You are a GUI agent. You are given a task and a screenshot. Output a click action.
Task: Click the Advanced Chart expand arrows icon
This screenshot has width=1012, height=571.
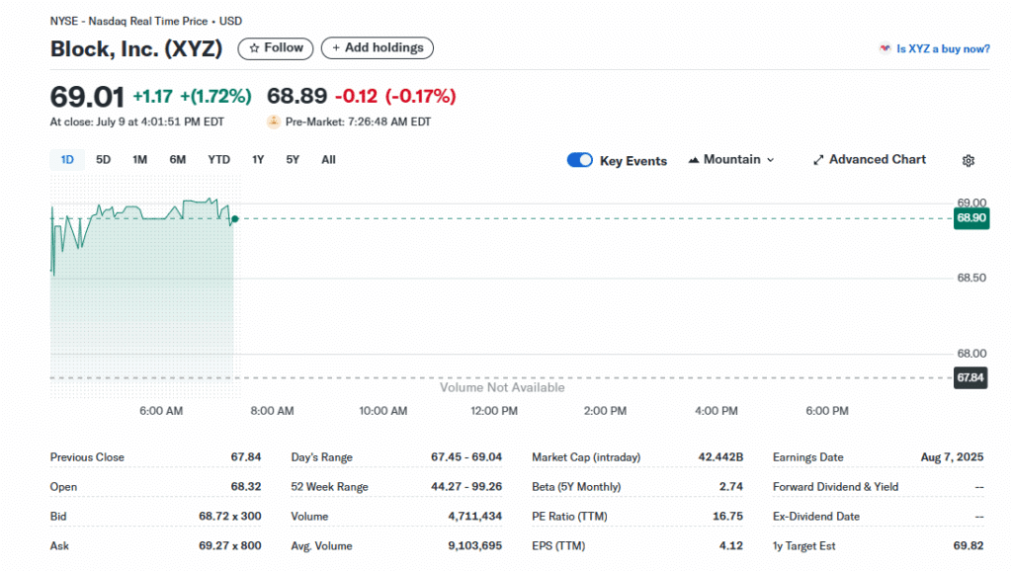point(818,160)
